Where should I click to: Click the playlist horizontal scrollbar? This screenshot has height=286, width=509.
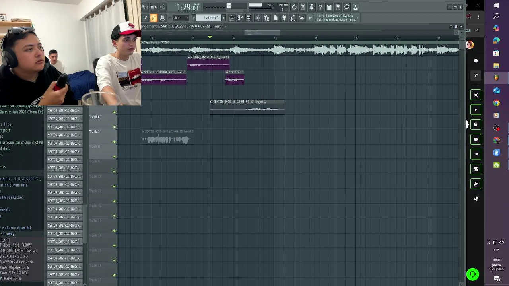click(262, 33)
